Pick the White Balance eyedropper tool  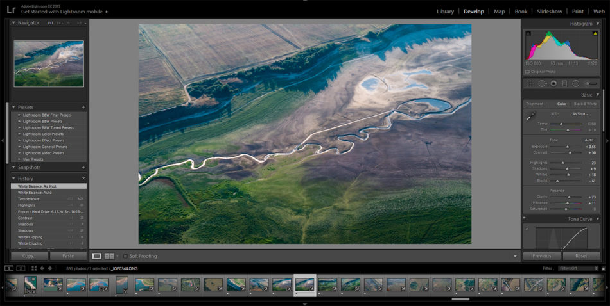[x=530, y=117]
